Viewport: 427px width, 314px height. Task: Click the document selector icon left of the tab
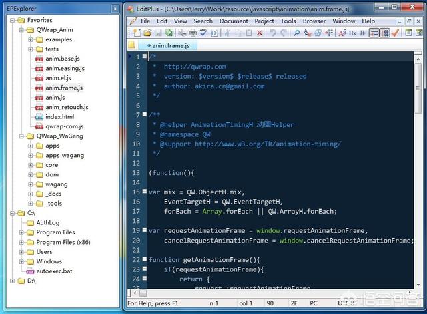point(132,45)
